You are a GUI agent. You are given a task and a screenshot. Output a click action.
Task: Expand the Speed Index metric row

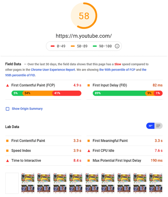coord(43,150)
